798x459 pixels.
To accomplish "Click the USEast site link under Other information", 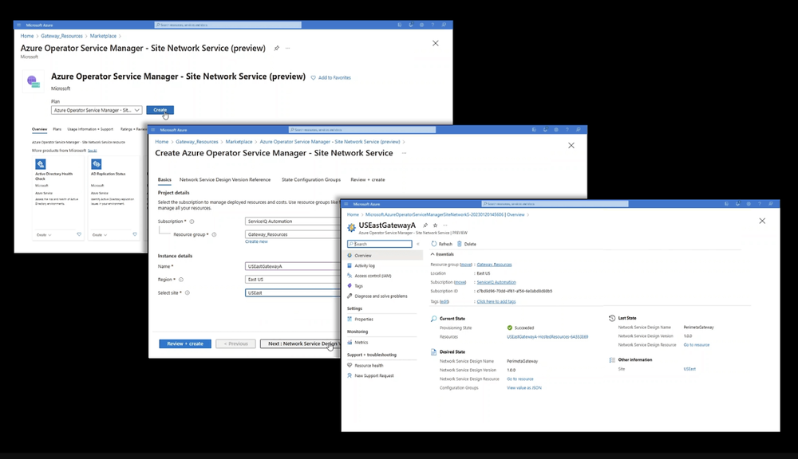I will click(x=689, y=369).
